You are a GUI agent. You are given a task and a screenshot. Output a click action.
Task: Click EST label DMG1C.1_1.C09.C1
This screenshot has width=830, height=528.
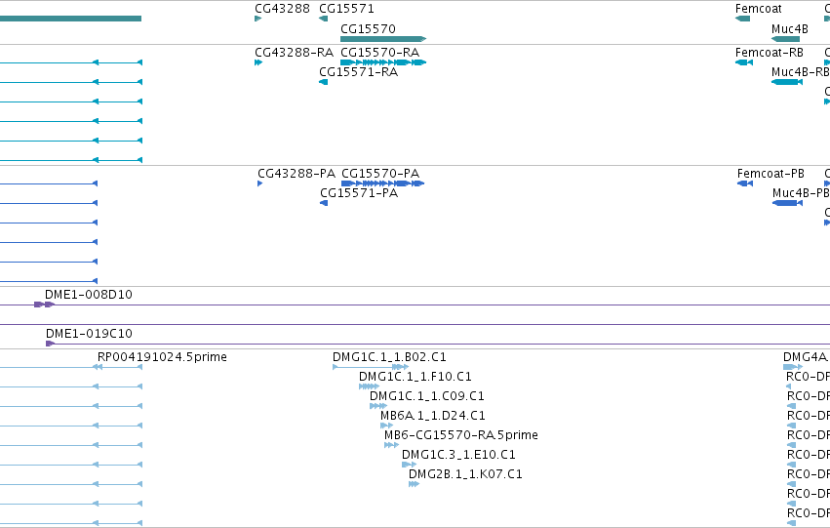[426, 396]
